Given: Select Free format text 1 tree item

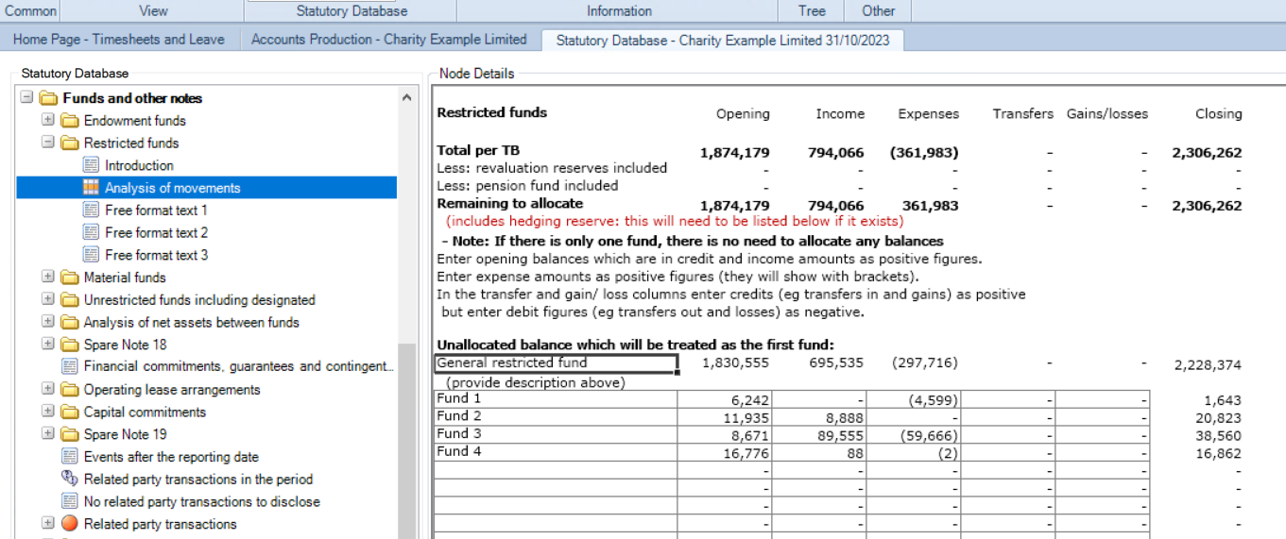Looking at the screenshot, I should coord(156,211).
